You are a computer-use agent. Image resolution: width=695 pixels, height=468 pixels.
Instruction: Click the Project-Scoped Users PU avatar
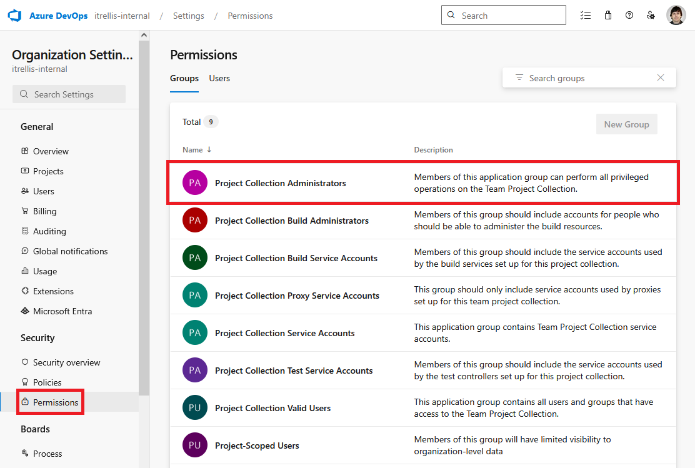[195, 445]
